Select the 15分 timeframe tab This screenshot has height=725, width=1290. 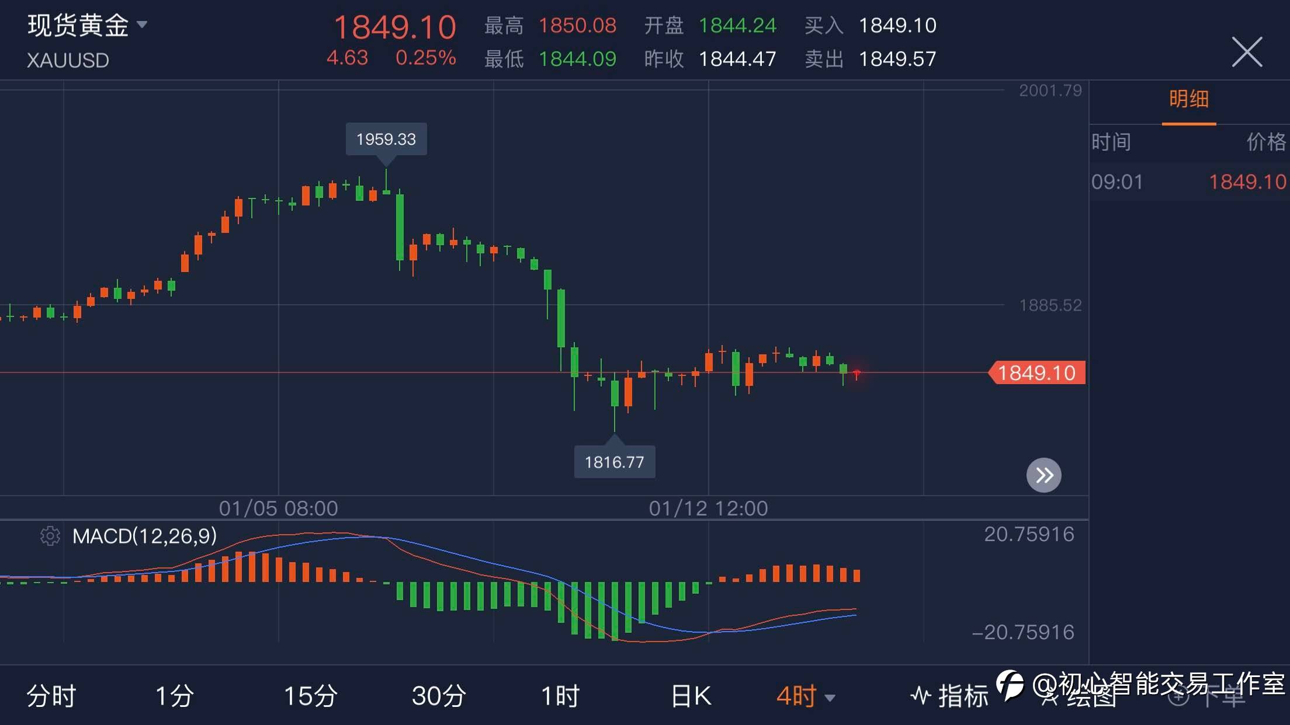point(310,696)
